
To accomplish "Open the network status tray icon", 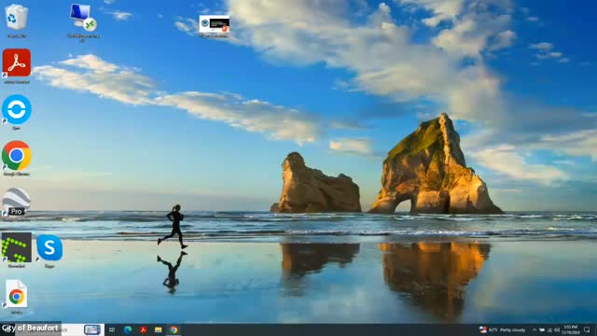I will pyautogui.click(x=549, y=329).
